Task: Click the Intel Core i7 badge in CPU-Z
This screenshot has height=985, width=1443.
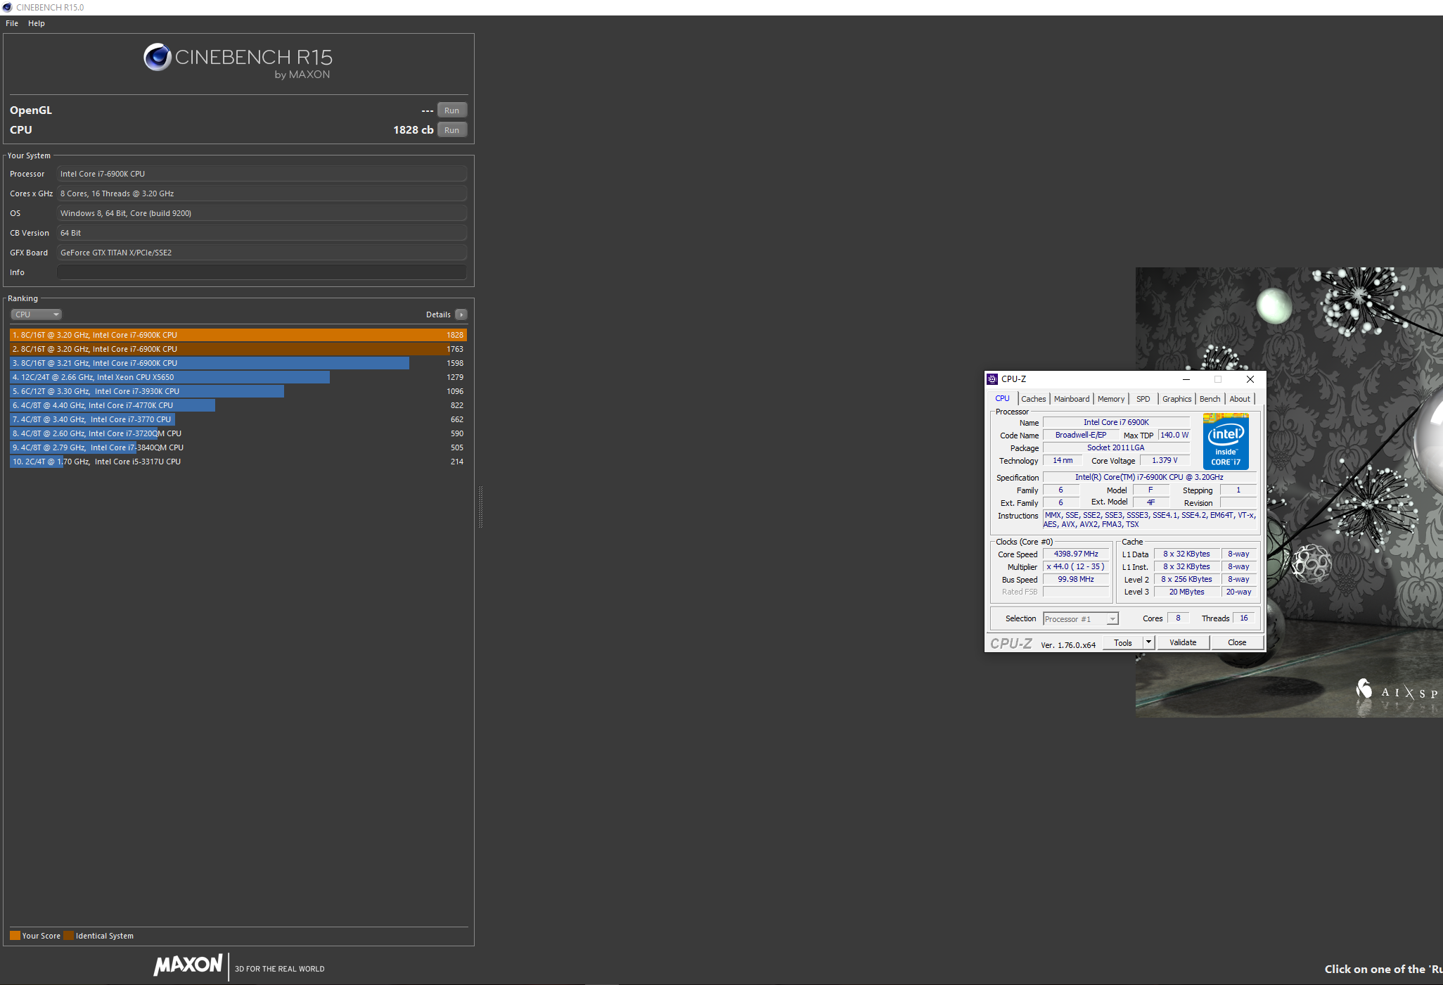Action: tap(1226, 442)
